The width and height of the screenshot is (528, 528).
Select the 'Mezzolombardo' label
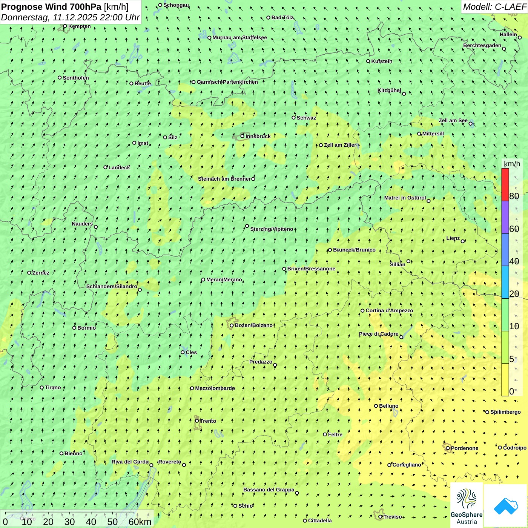pos(215,388)
